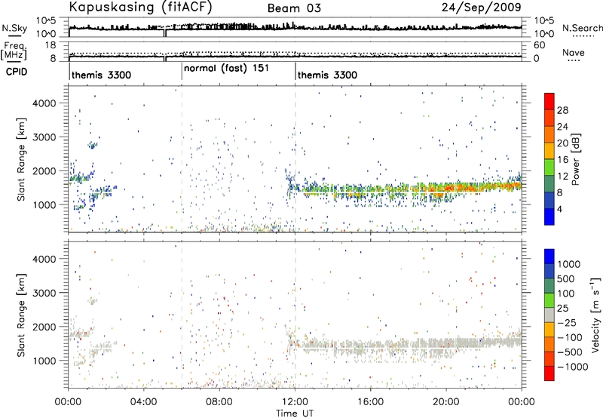Pick the gray -25 to 25 velocity segment

[x=549, y=315]
